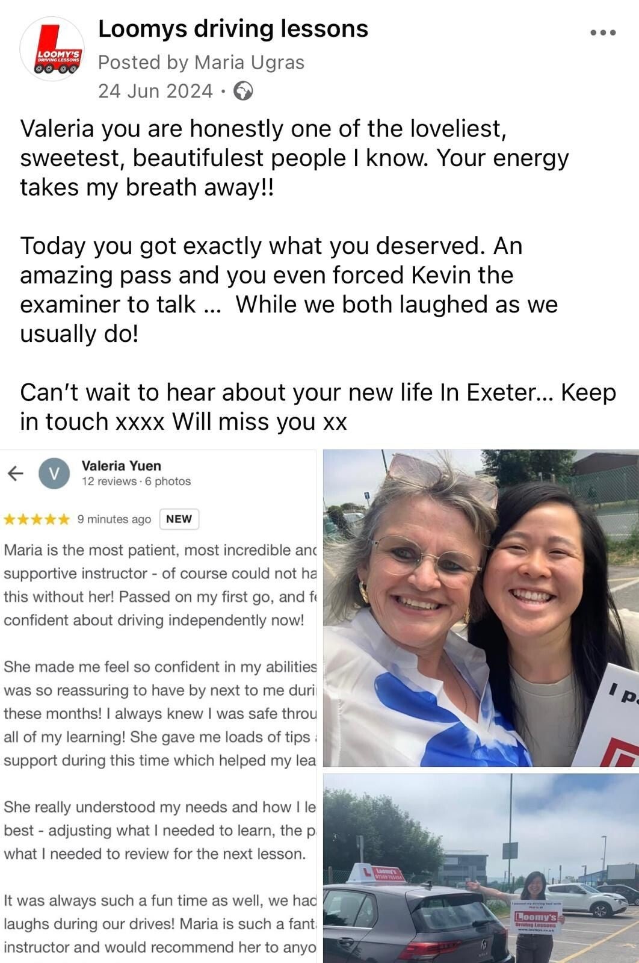Click the NEW badge on the review

coord(179,519)
